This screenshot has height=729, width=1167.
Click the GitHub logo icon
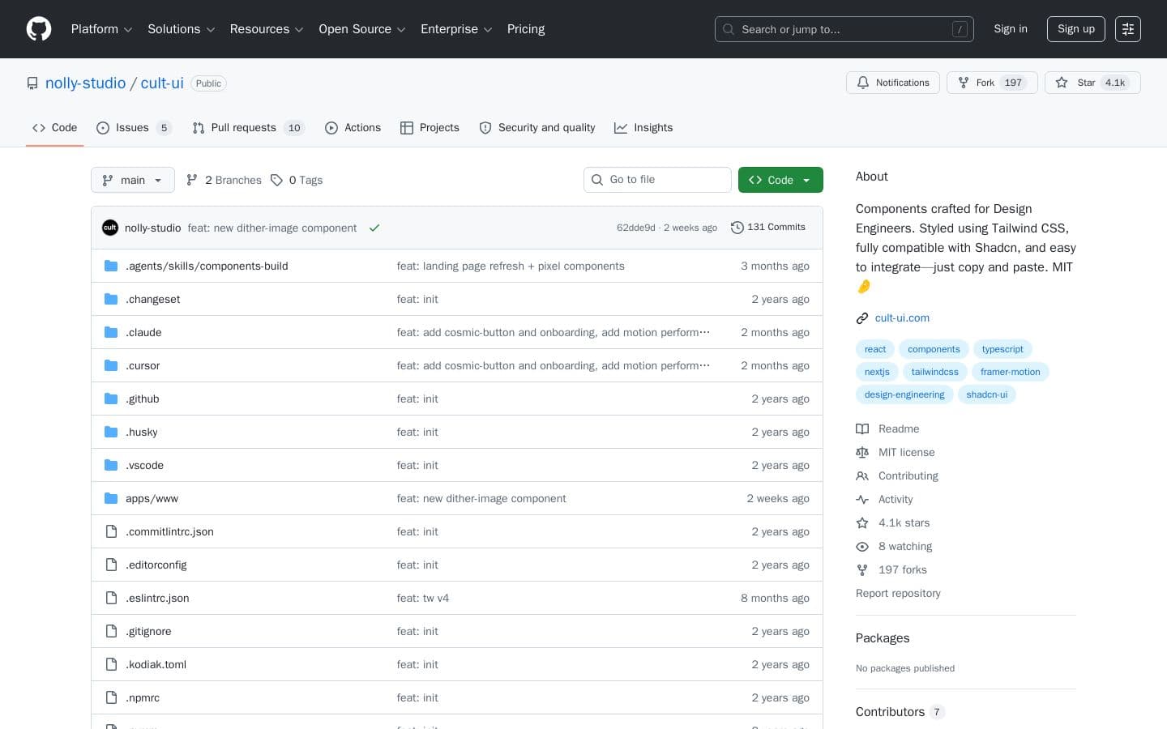tap(39, 29)
